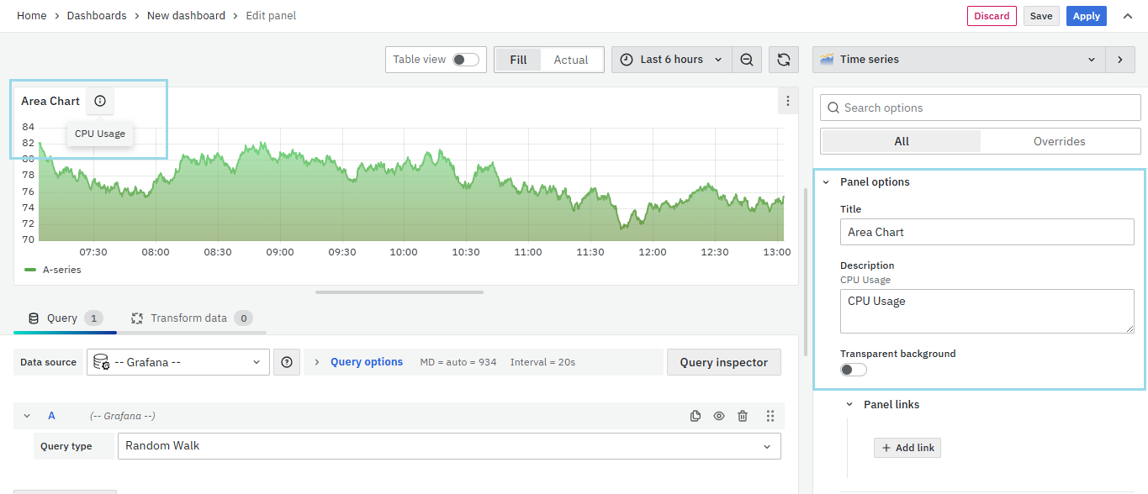Open the Query type Random Walk dropdown
Screen dimensions: 1148x494
tap(449, 446)
